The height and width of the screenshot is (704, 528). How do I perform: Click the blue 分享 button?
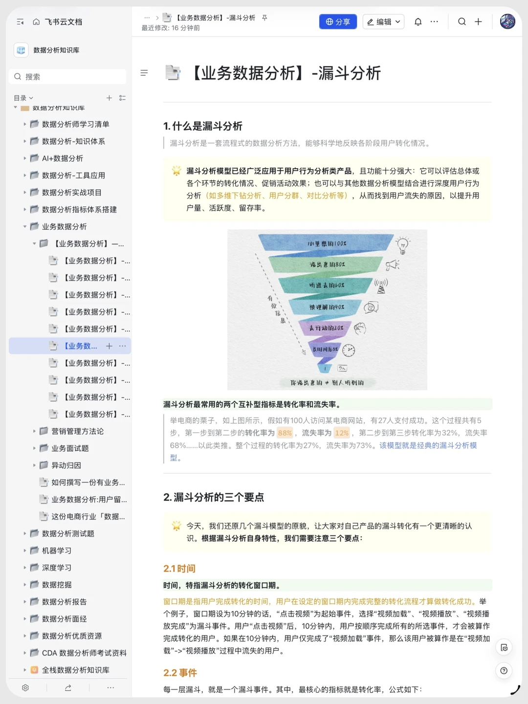pos(338,22)
